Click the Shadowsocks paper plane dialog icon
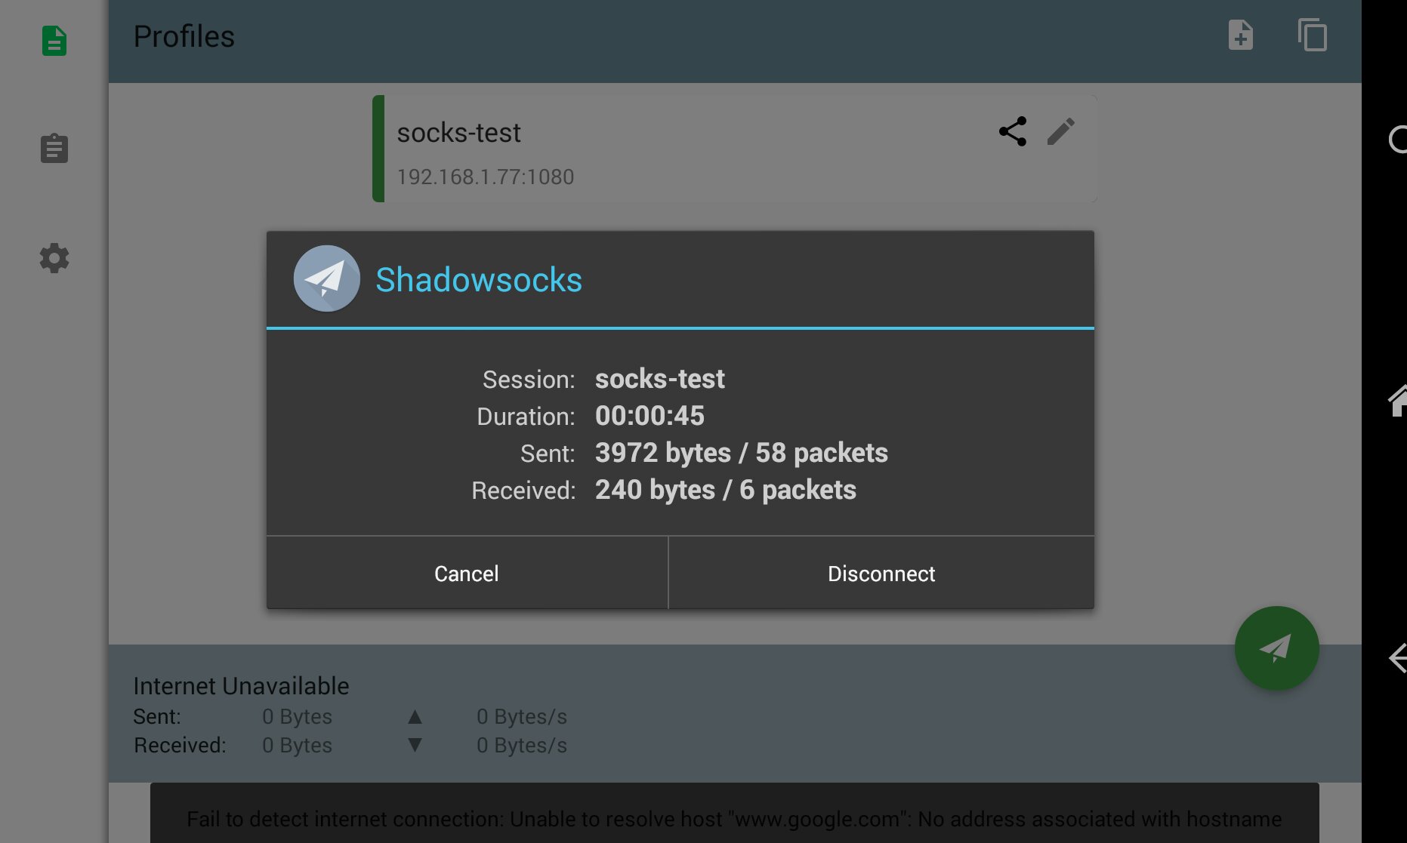This screenshot has width=1407, height=843. tap(326, 278)
